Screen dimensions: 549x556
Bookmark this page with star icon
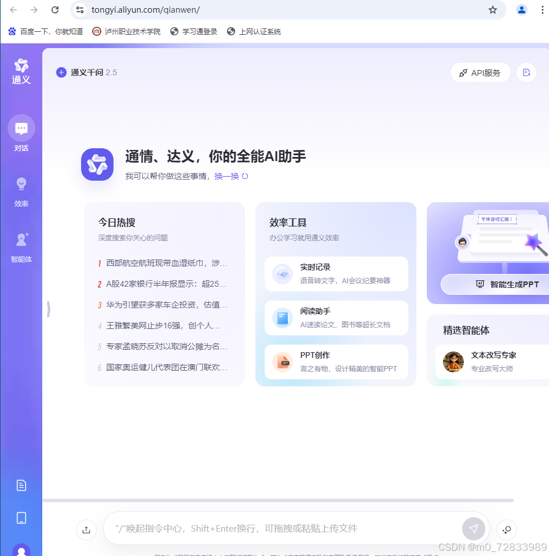[493, 10]
